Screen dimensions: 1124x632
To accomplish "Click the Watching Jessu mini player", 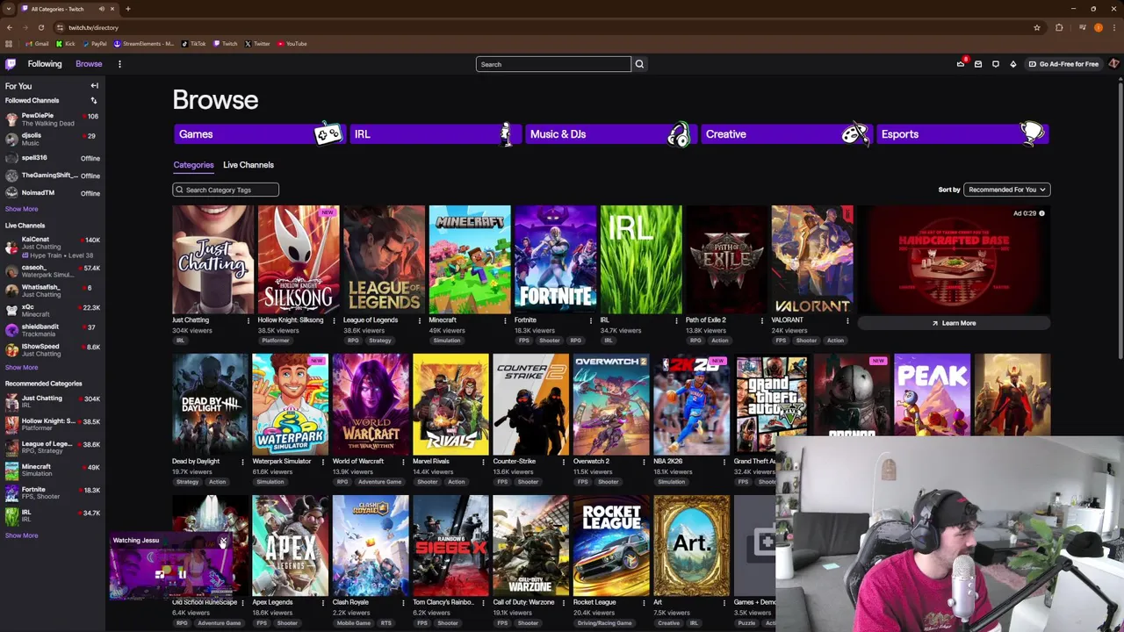I will pyautogui.click(x=171, y=566).
